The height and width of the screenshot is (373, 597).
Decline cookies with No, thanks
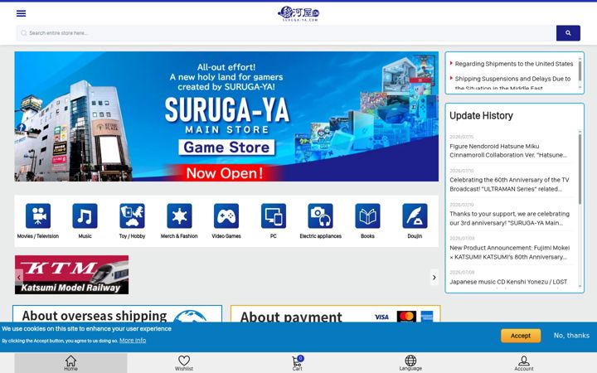point(571,336)
